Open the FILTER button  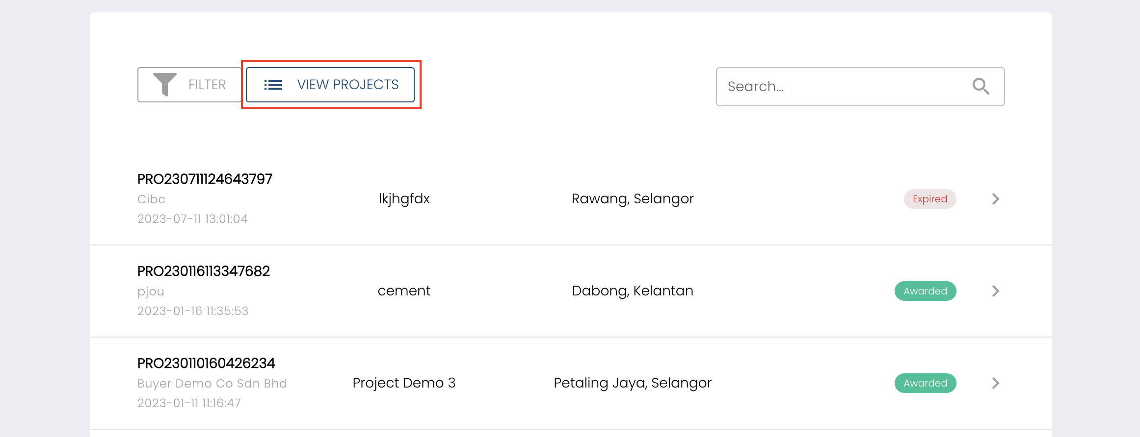[190, 85]
